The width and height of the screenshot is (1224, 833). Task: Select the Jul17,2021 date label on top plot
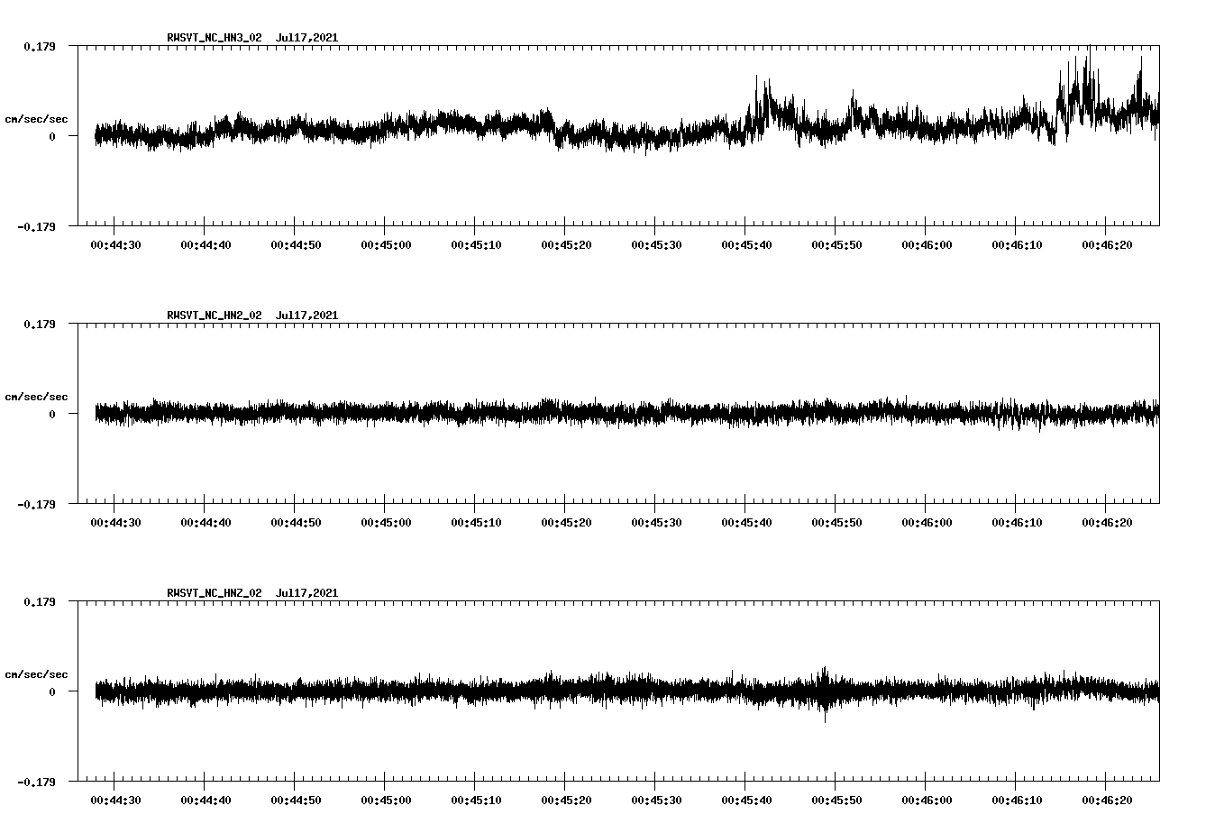[306, 38]
